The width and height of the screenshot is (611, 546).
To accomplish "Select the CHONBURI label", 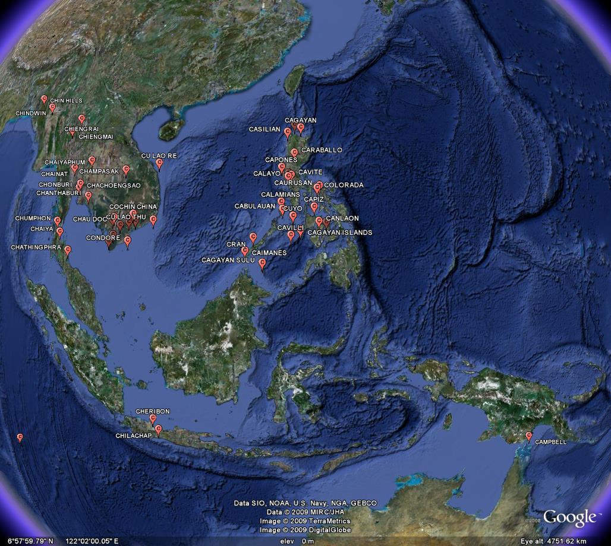I will point(55,185).
